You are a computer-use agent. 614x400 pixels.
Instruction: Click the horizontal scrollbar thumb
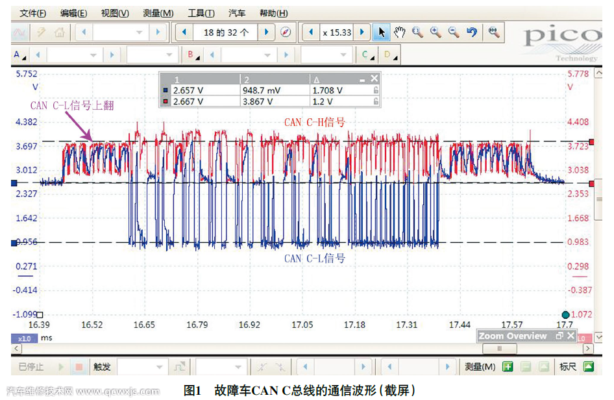tap(498, 349)
